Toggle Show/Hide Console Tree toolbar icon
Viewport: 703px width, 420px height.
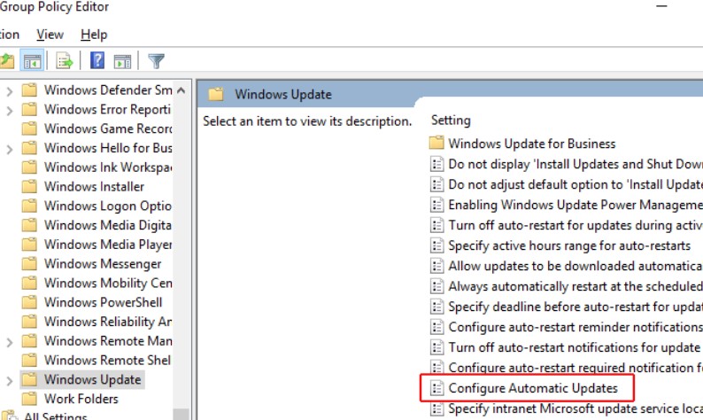point(32,60)
